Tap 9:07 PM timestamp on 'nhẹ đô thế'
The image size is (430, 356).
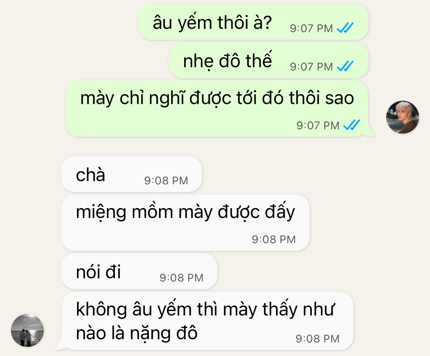(311, 67)
